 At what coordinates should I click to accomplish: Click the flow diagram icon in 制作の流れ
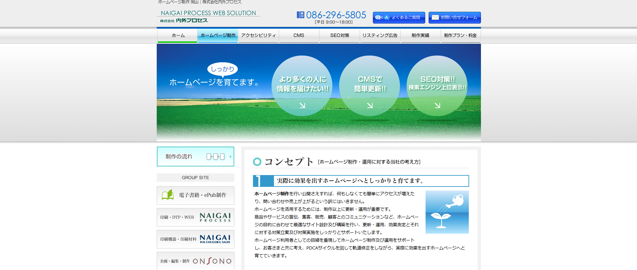(215, 157)
